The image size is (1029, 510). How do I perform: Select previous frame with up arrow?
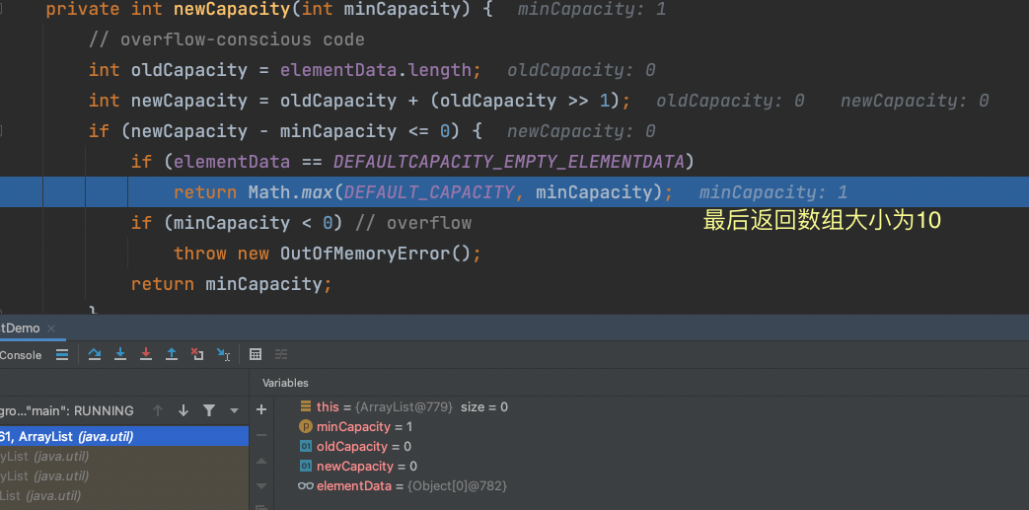coord(158,411)
